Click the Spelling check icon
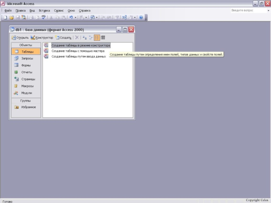271x203 pixels. 43,17
